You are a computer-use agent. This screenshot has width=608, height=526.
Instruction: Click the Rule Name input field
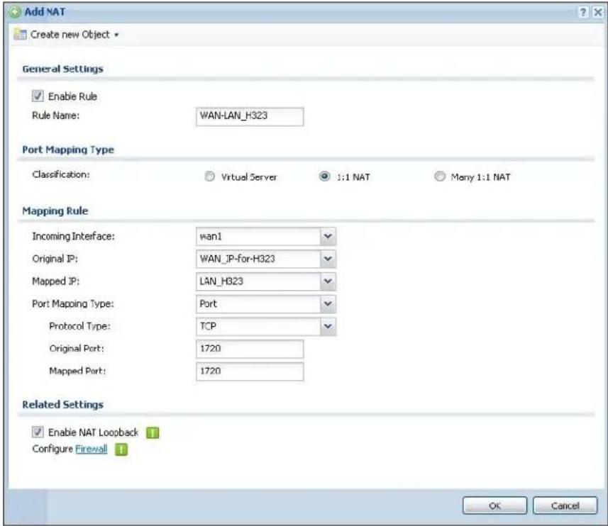(250, 116)
